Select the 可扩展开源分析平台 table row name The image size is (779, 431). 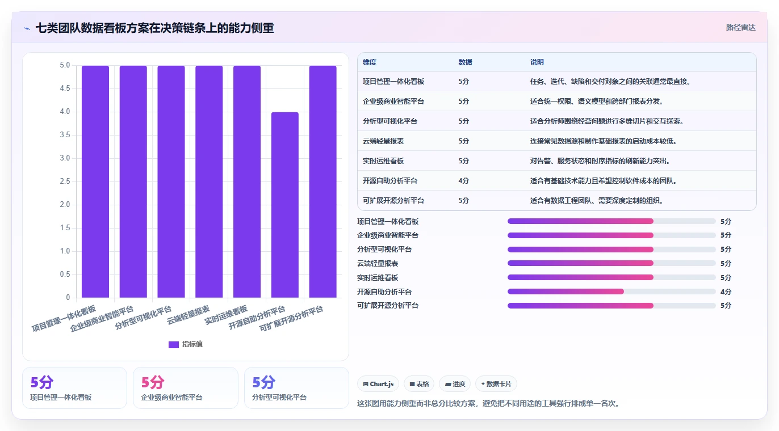pyautogui.click(x=393, y=201)
